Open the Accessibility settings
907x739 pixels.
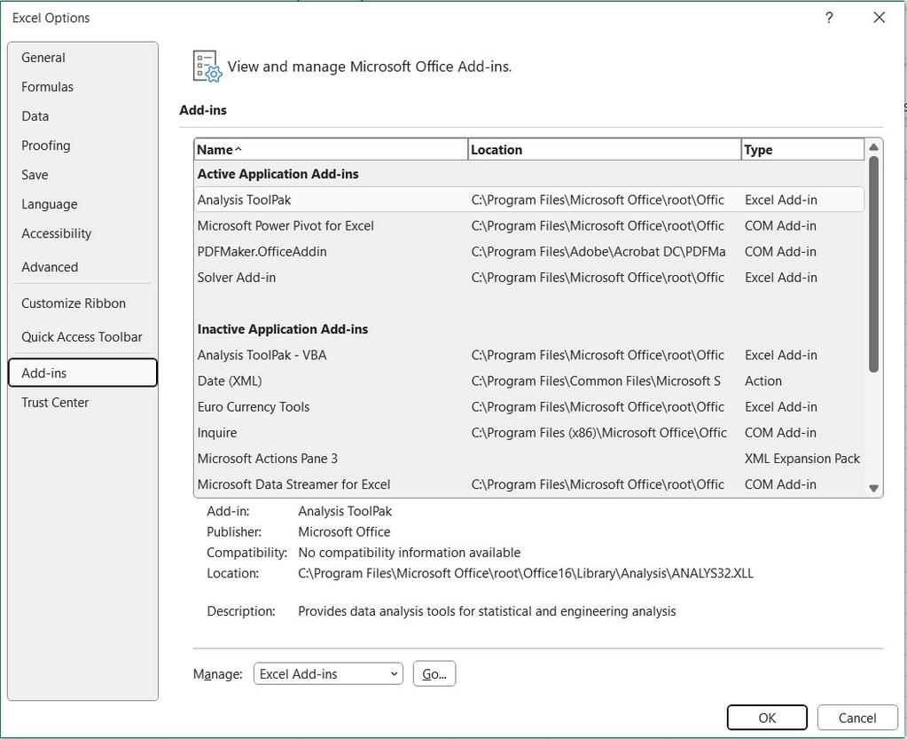coord(56,232)
